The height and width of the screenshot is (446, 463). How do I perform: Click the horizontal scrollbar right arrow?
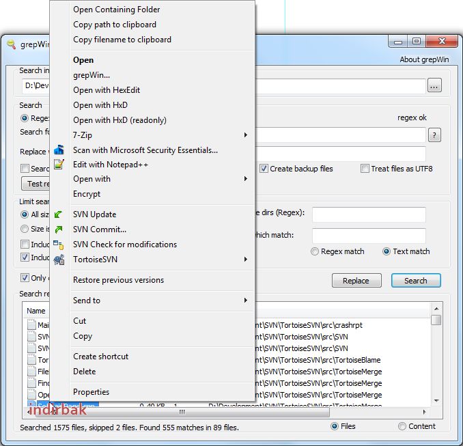pyautogui.click(x=424, y=412)
